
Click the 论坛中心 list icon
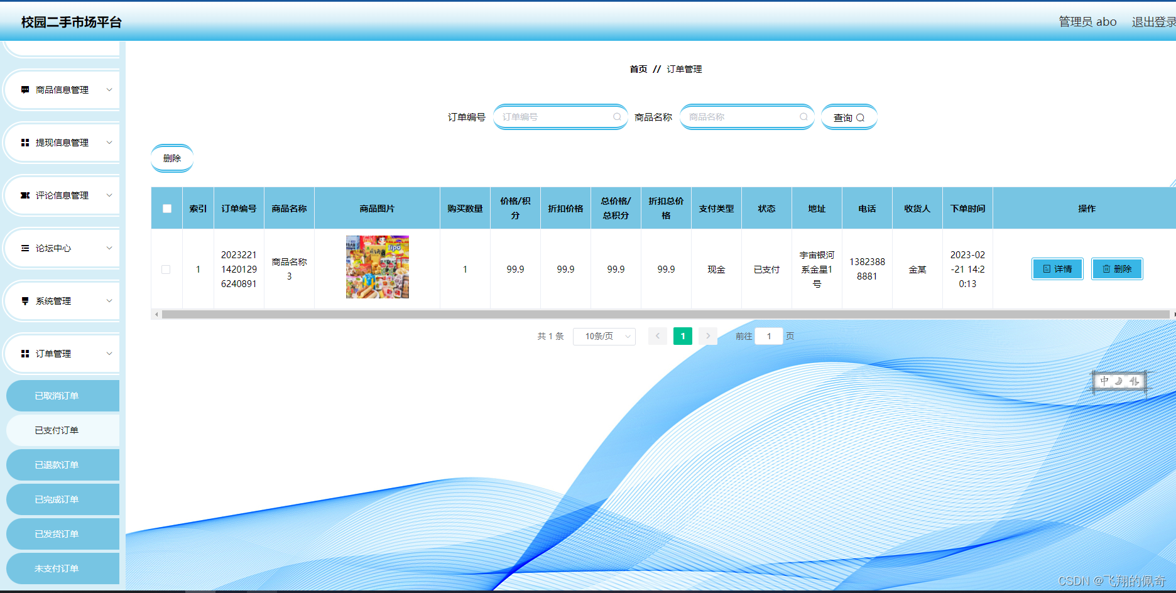25,248
